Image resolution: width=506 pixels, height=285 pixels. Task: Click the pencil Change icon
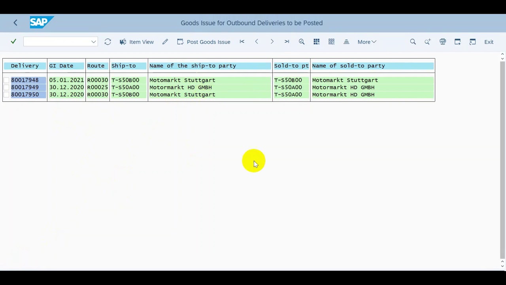click(165, 42)
